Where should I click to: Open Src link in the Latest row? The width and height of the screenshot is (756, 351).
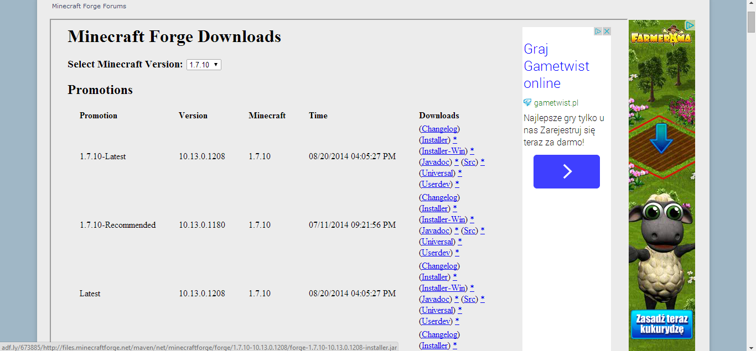click(469, 299)
